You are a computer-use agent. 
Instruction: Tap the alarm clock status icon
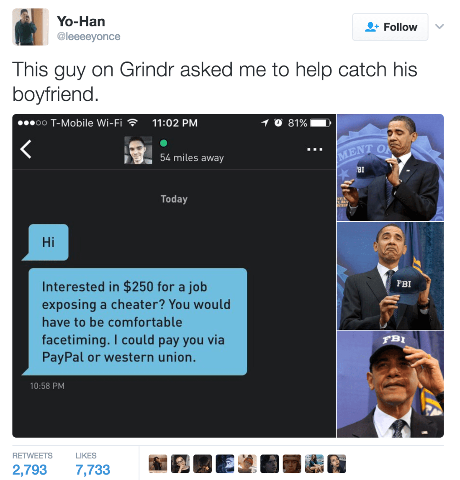pos(278,123)
